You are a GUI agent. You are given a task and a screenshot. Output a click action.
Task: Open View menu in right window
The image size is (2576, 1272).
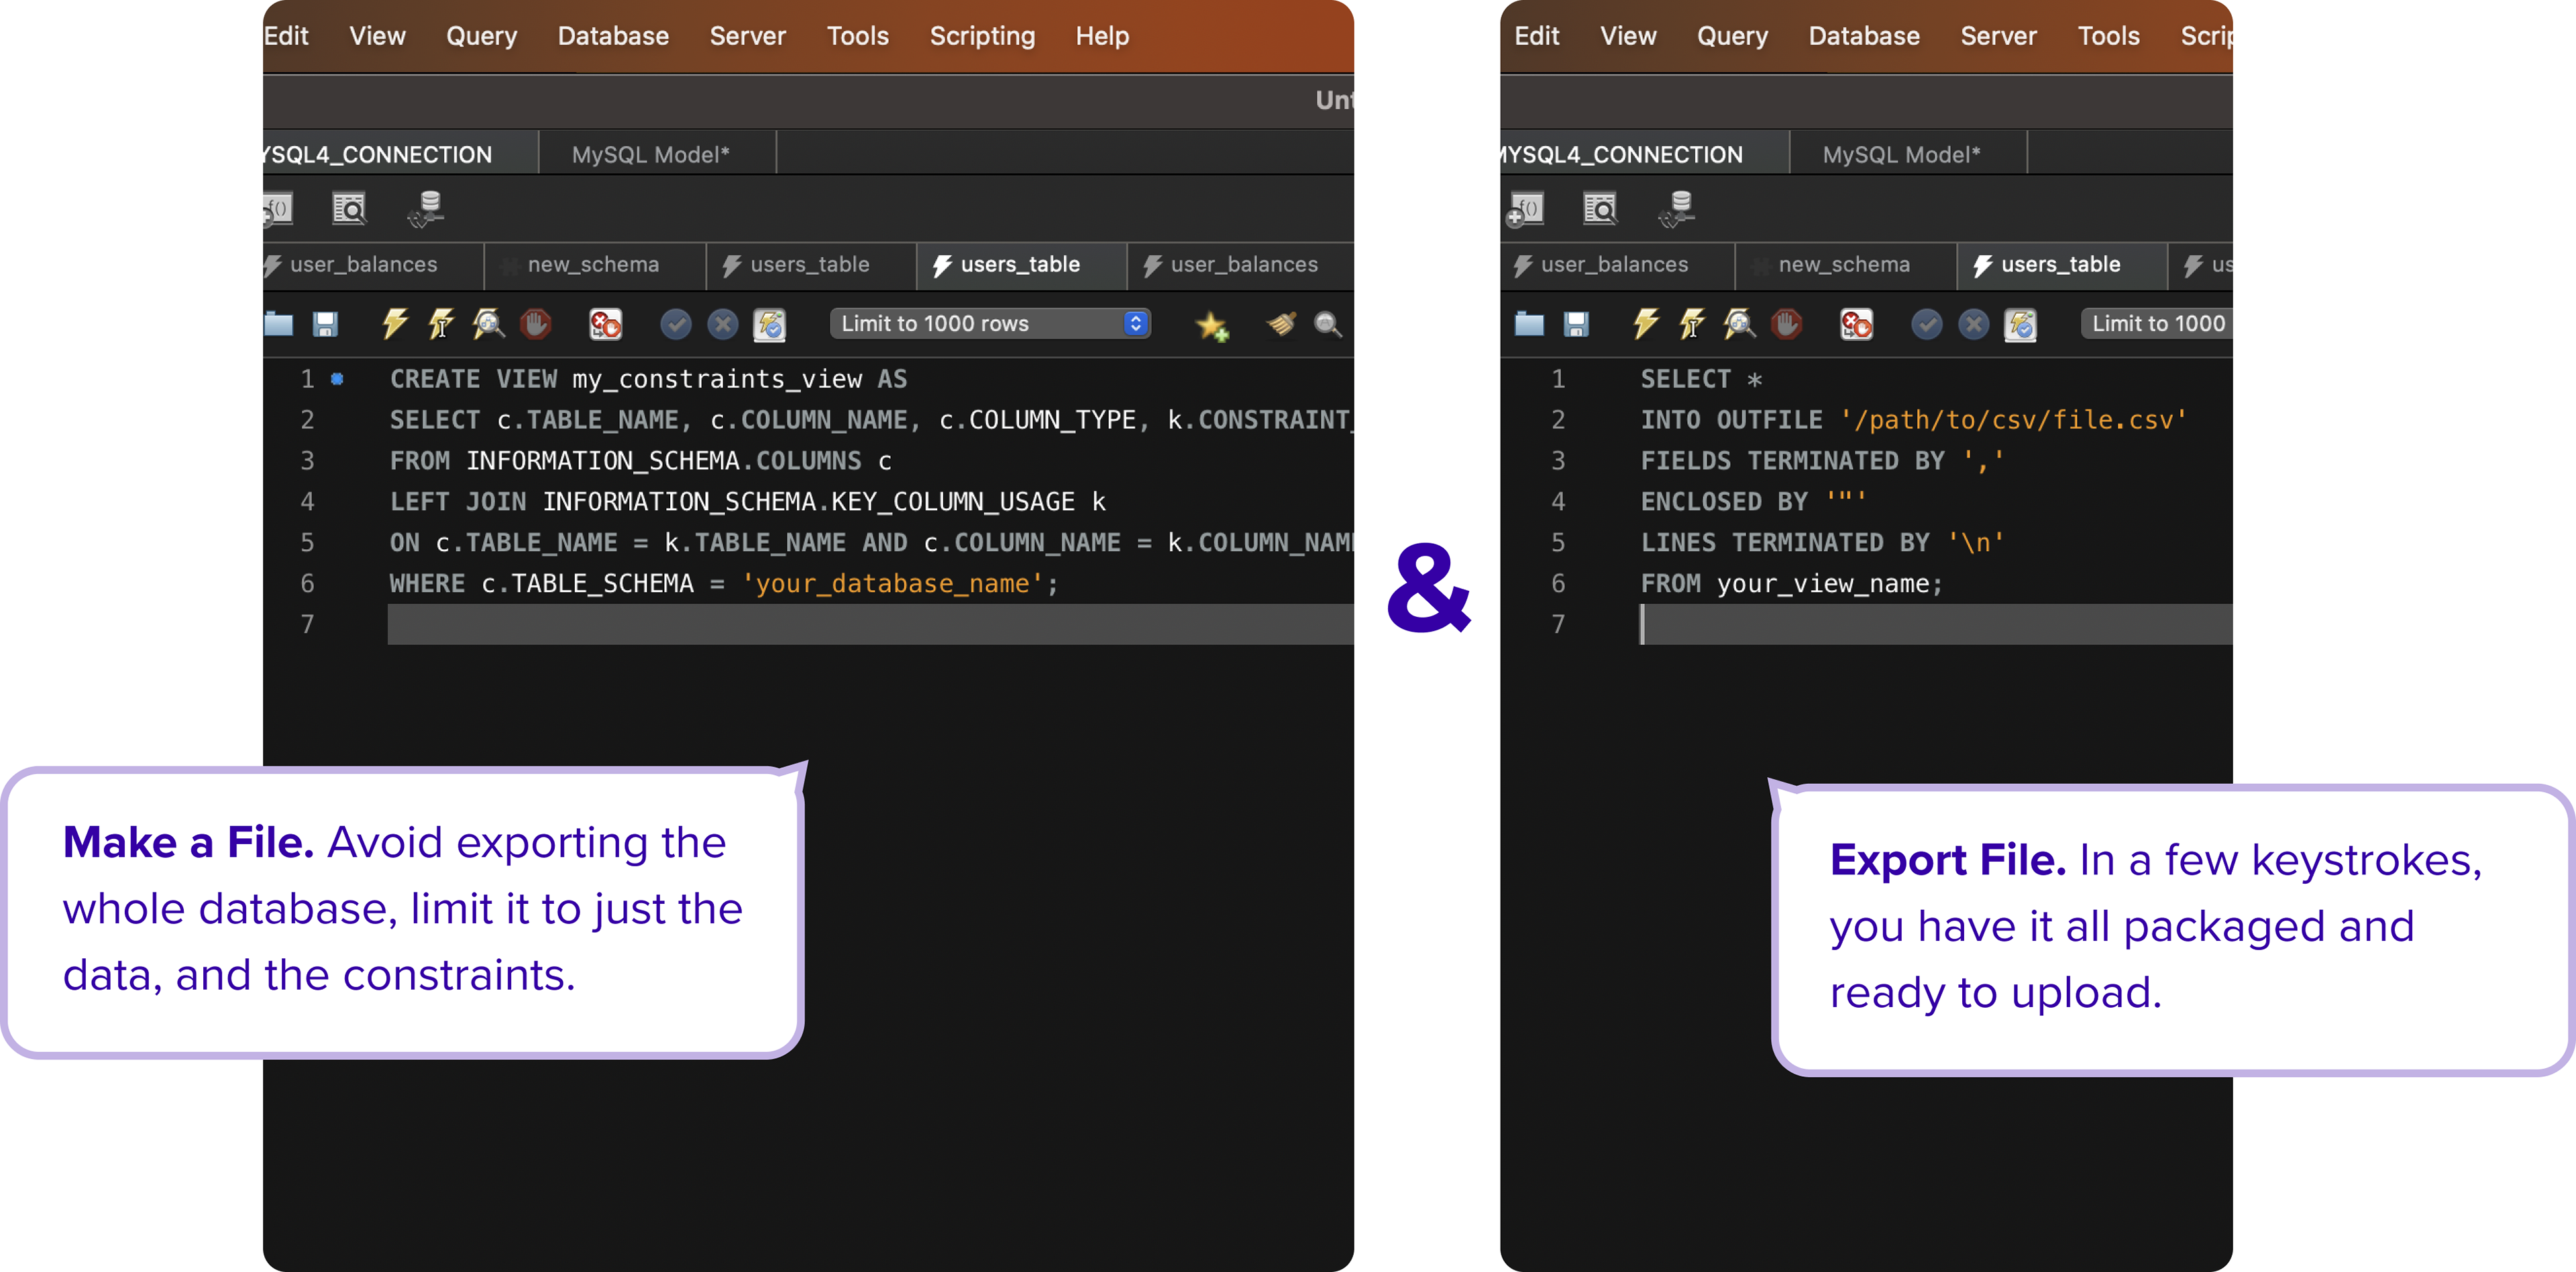click(x=1628, y=36)
